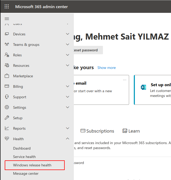Click the Reset password button
The image size is (171, 180).
click(88, 50)
